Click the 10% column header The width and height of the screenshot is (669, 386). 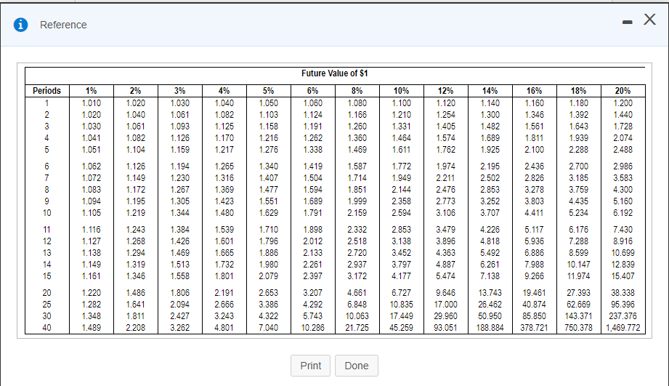coord(402,91)
